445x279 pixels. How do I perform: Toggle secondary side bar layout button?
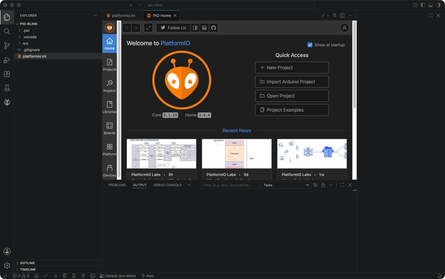pos(438,5)
